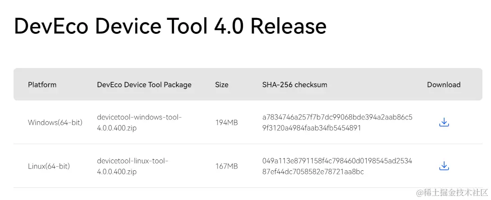Screen dimensions: 491x200
Task: Click the Platform column header
Action: click(x=42, y=85)
